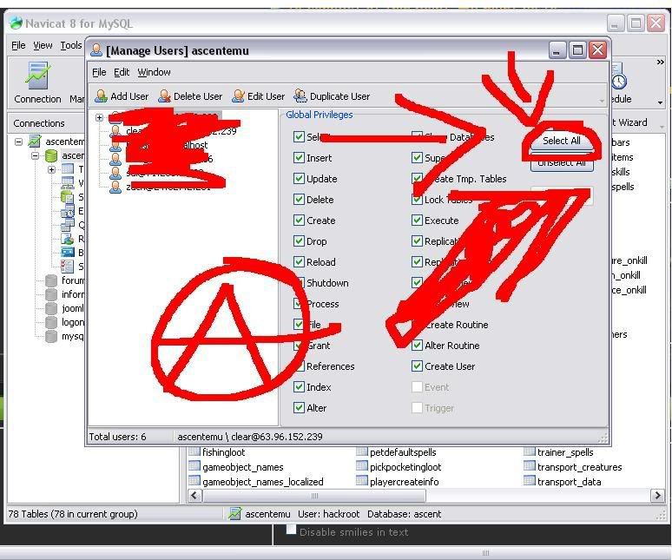Screen dimensions: 672x560
Task: Click the Delete User icon
Action: pyautogui.click(x=165, y=96)
